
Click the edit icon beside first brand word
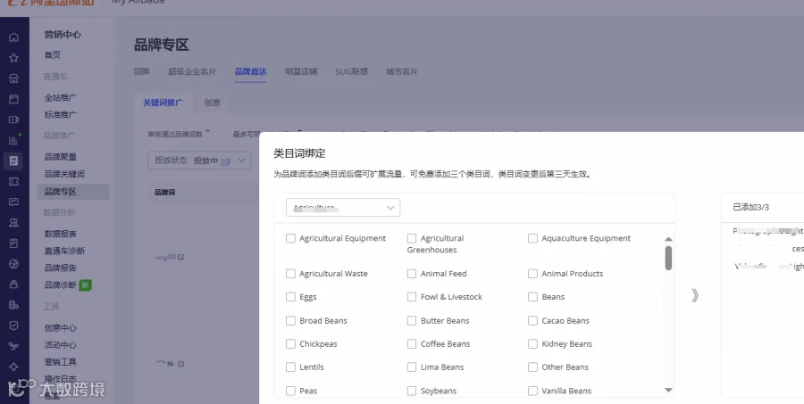pyautogui.click(x=180, y=257)
